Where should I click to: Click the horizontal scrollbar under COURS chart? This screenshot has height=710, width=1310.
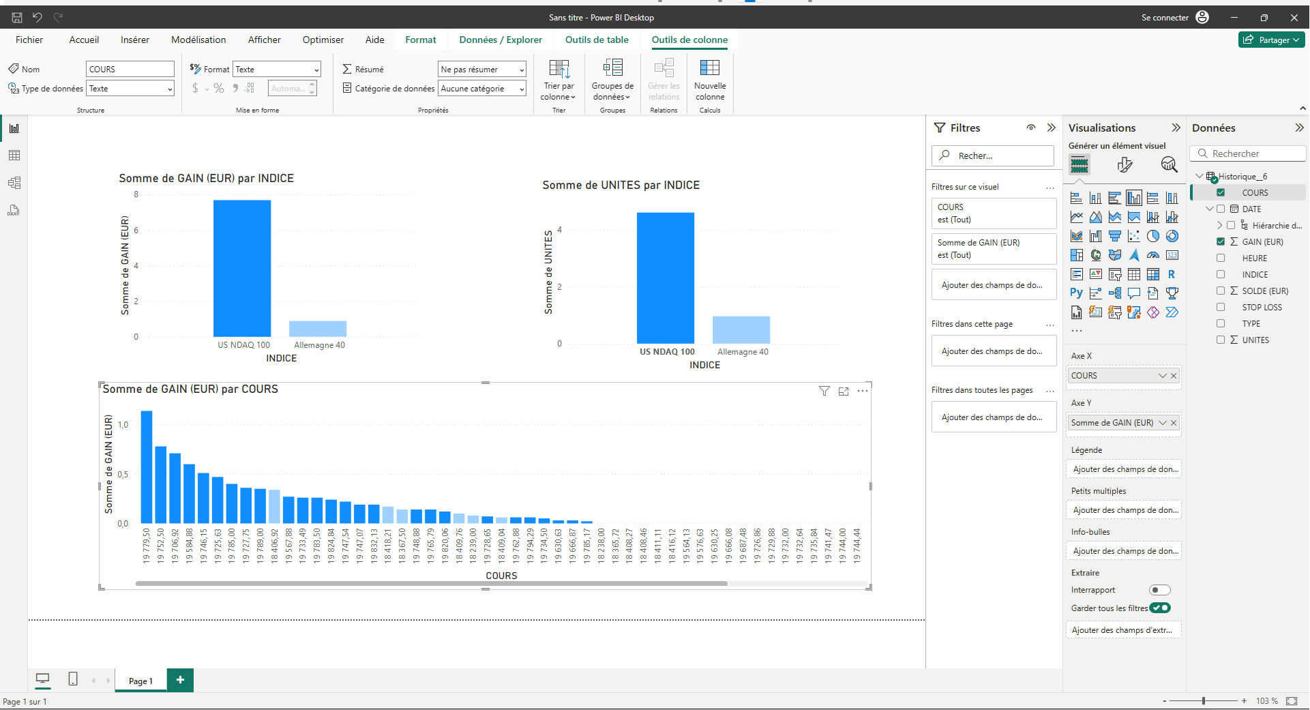431,584
